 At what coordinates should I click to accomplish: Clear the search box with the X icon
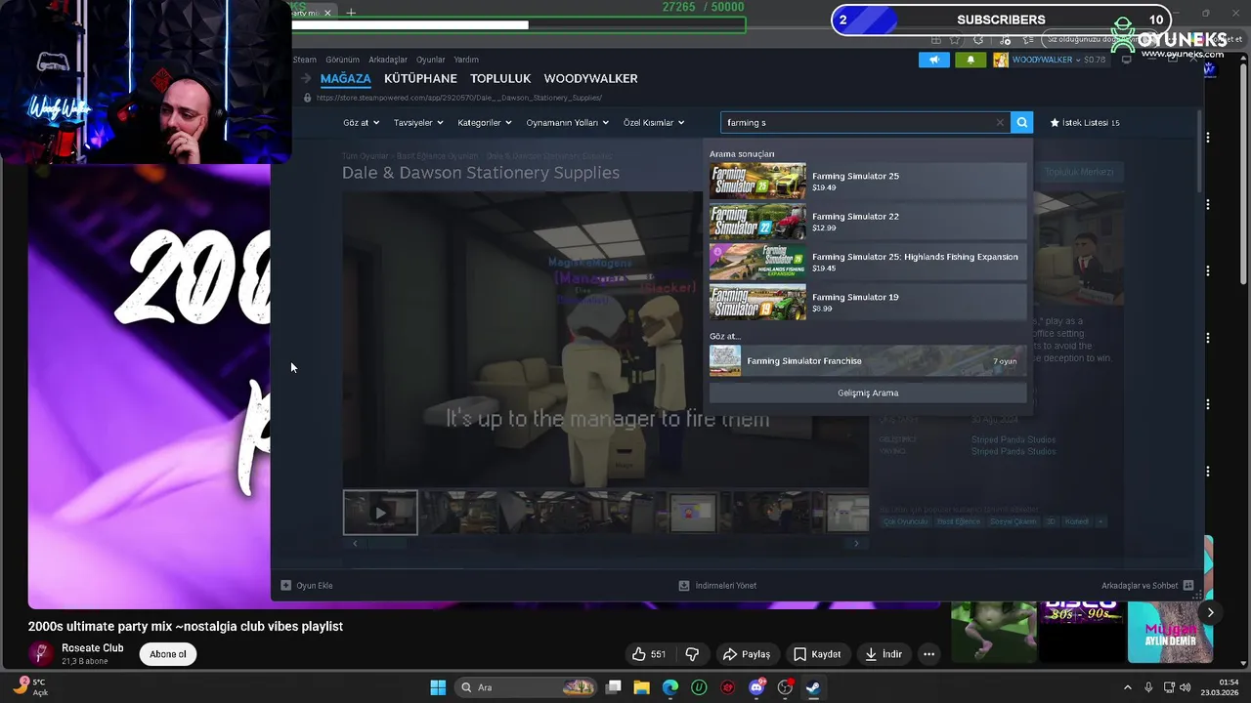(1000, 123)
